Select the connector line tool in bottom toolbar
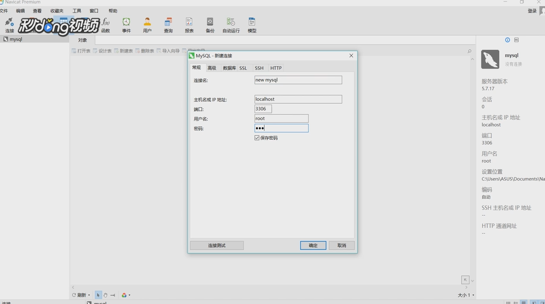This screenshot has height=304, width=545. point(113,295)
